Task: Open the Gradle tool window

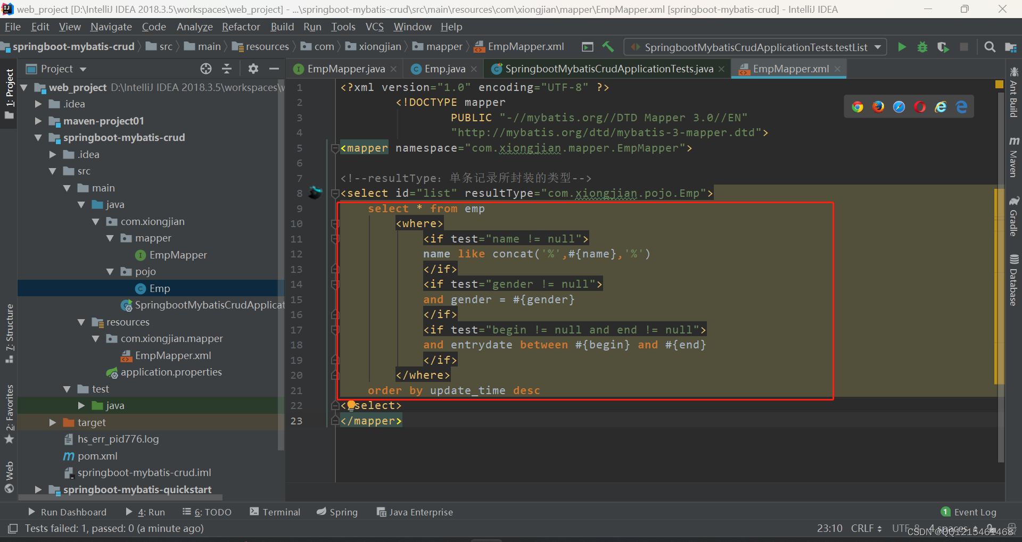Action: [x=1014, y=216]
